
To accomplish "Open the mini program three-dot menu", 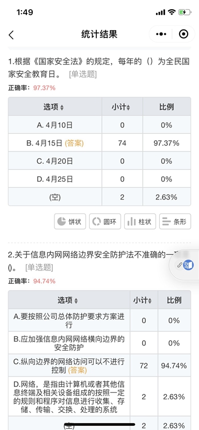I will pos(161,34).
